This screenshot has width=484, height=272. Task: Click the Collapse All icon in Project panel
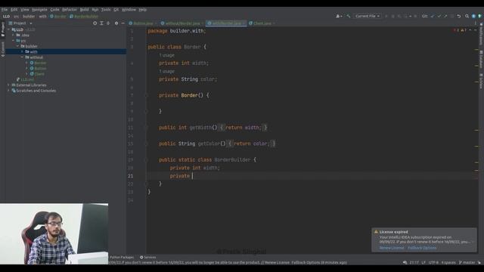point(108,23)
